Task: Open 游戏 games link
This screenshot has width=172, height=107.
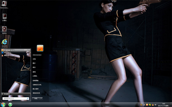Action: (34, 72)
